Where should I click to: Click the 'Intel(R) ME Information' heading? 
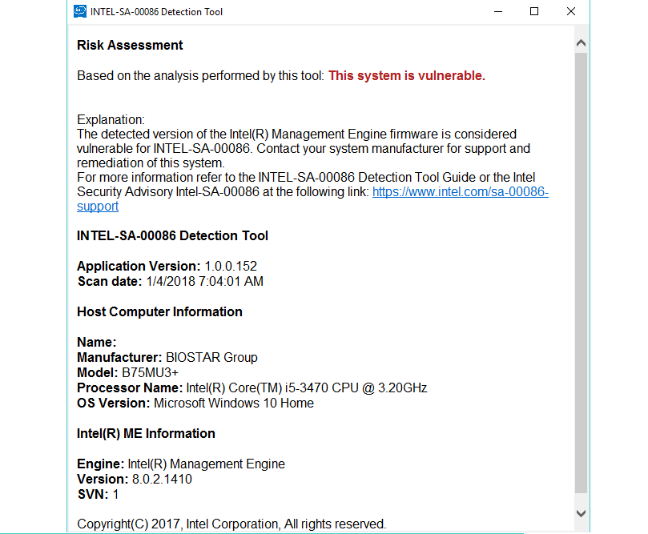[x=146, y=433]
